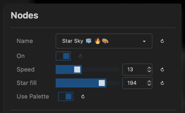Click the Speed number field showing 13
The image size is (185, 113).
coord(137,69)
